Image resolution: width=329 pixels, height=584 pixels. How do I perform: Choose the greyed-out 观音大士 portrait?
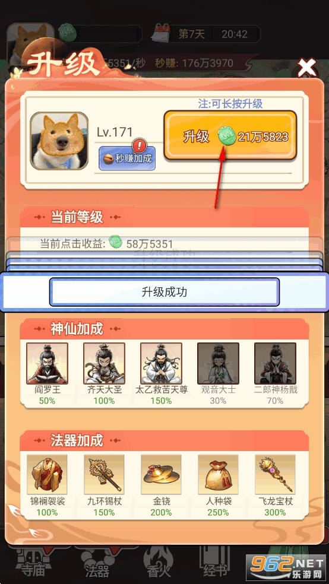click(x=218, y=363)
